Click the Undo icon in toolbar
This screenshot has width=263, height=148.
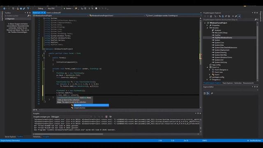(x=28, y=8)
